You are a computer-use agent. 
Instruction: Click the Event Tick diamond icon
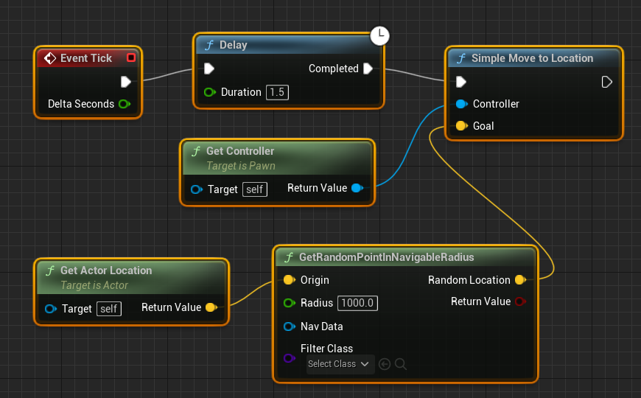(x=50, y=58)
